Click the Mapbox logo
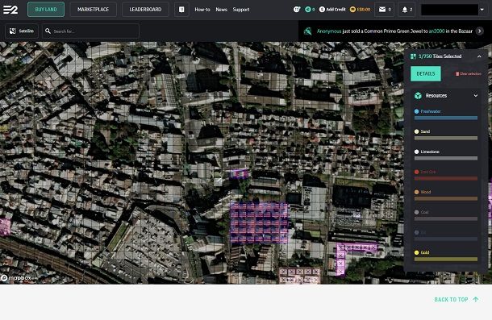Image resolution: width=492 pixels, height=320 pixels. (x=16, y=278)
